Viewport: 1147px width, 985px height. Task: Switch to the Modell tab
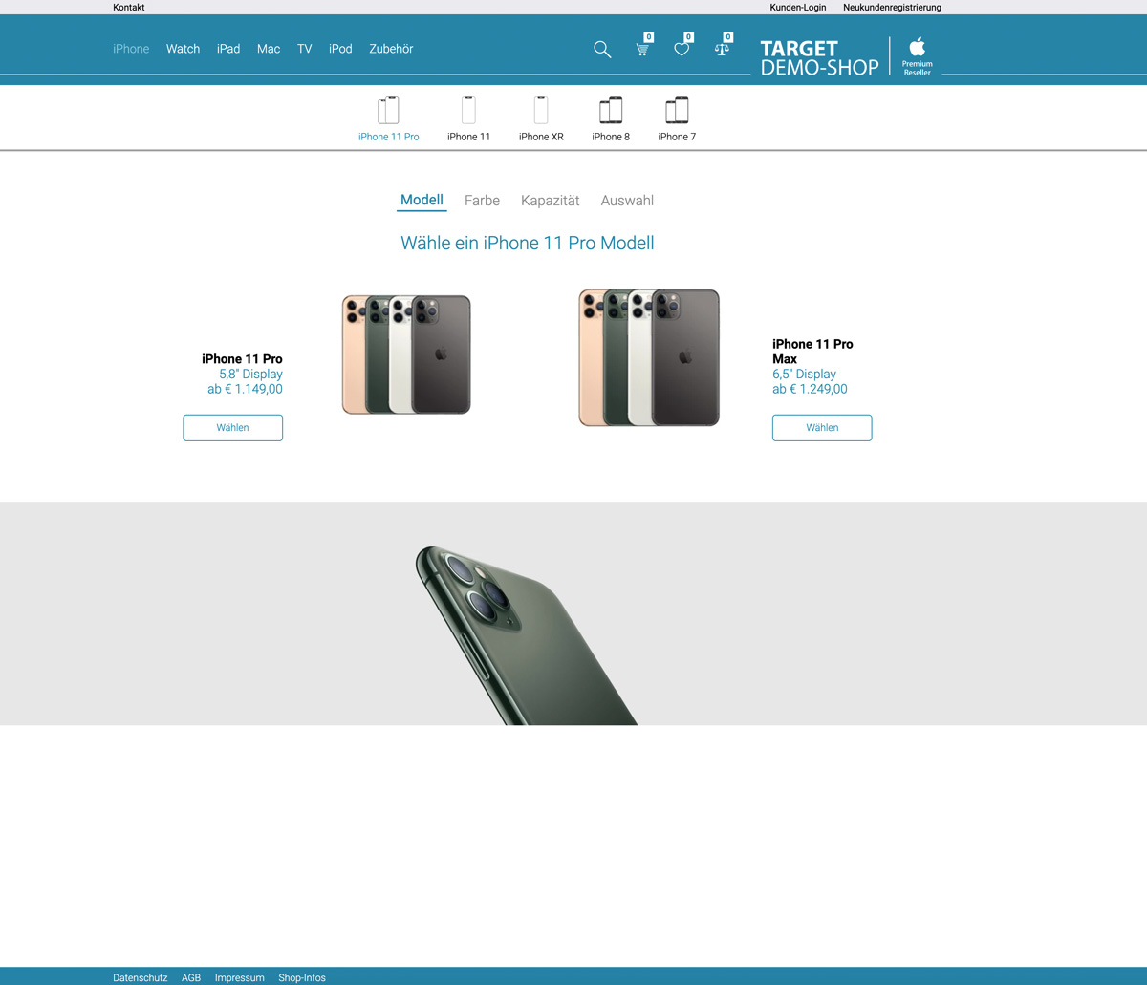[x=422, y=201]
